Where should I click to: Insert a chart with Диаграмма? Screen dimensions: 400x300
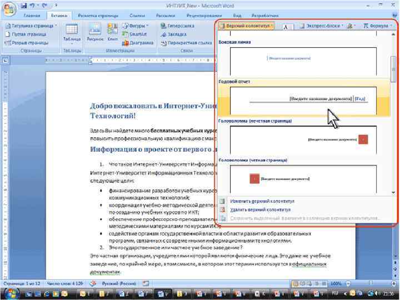[138, 43]
